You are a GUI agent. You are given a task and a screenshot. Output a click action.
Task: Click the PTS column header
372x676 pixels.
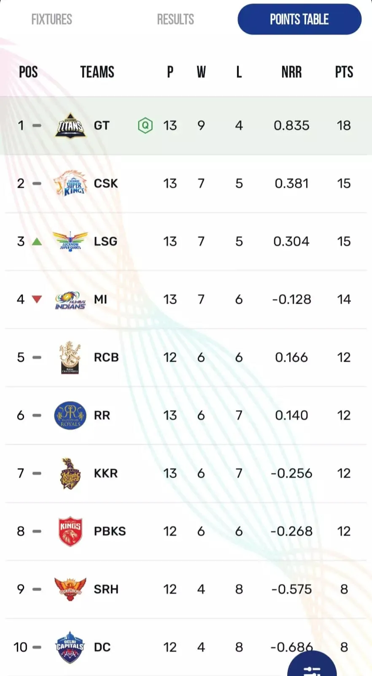click(344, 72)
